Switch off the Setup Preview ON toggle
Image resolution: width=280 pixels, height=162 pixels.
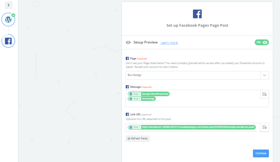pyautogui.click(x=262, y=42)
